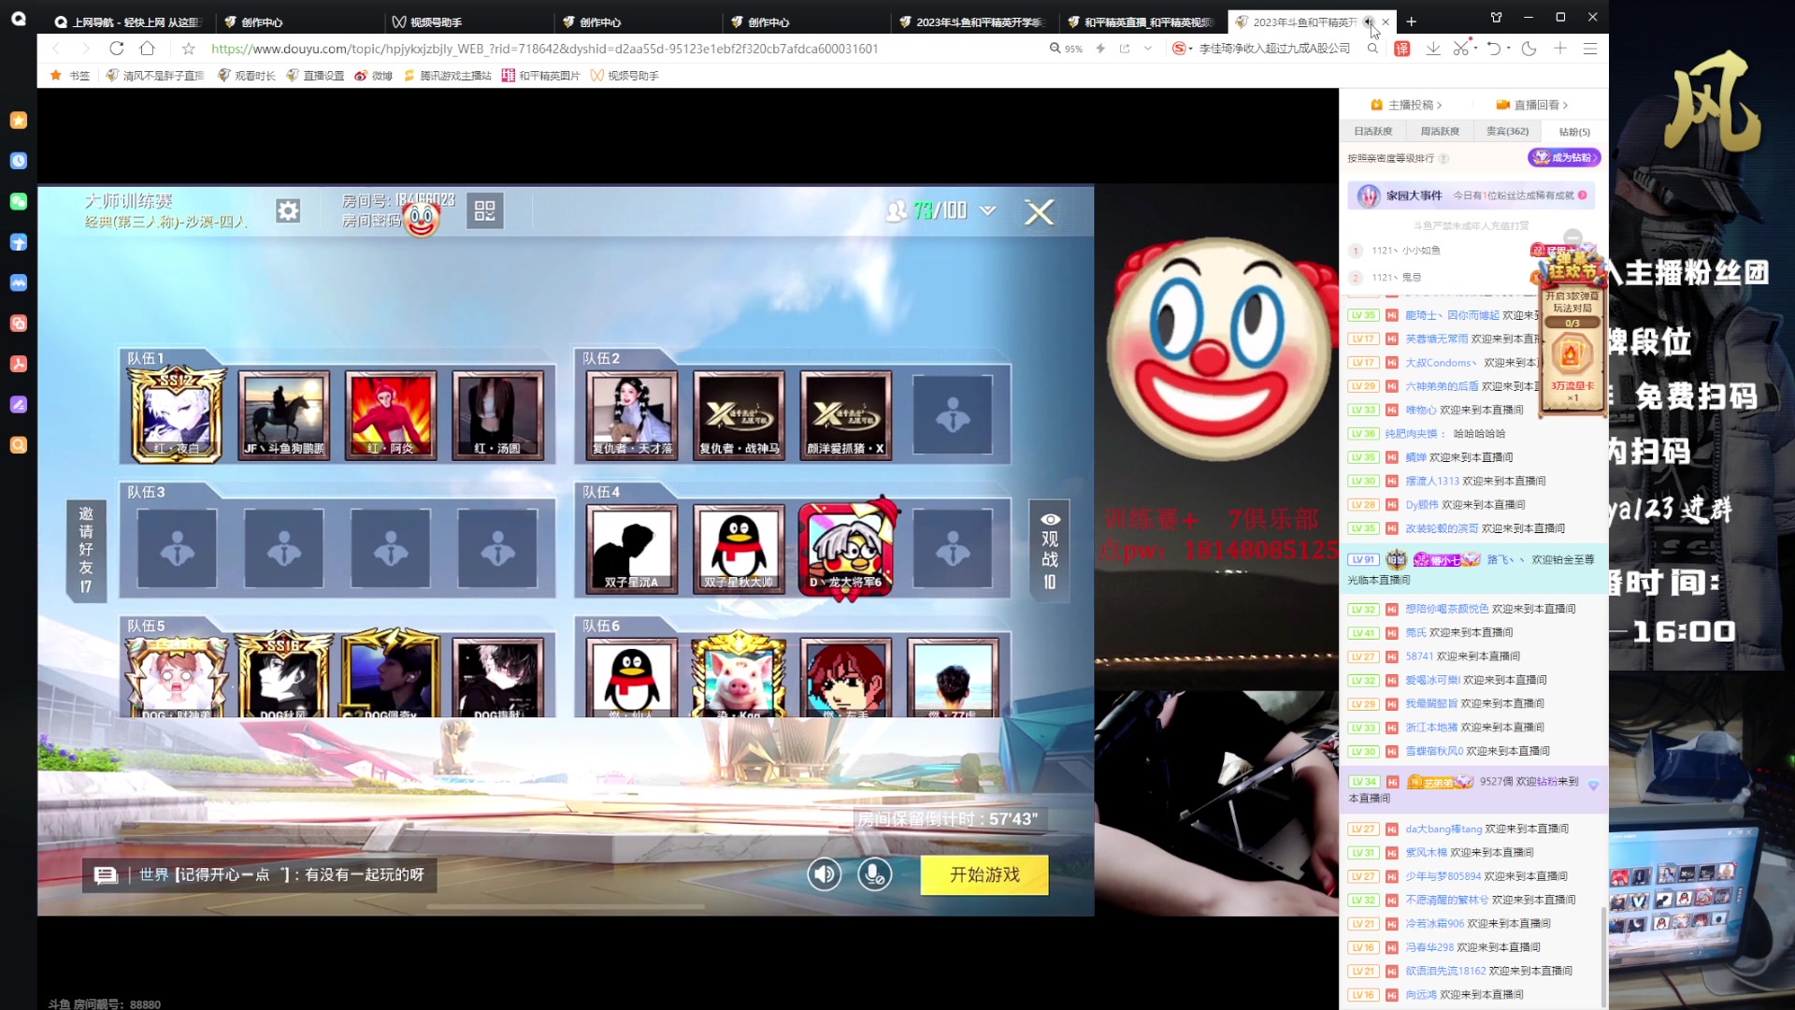Click the yellow 开始游戏 button
The width and height of the screenshot is (1795, 1010).
984,874
